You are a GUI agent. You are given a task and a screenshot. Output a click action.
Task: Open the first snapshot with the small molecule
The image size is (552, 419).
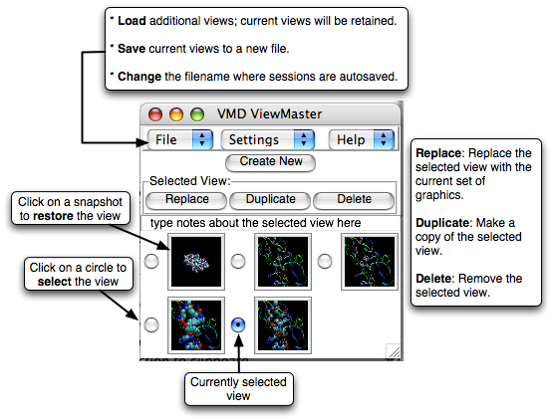pos(196,262)
